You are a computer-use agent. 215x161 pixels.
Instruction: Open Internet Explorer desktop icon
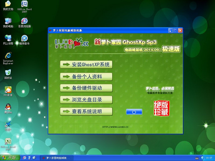click(x=8, y=58)
